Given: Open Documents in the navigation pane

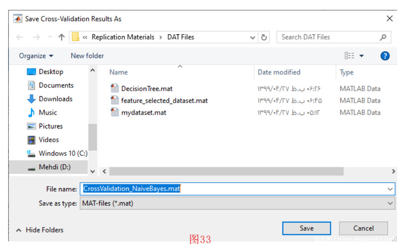Looking at the screenshot, I should (56, 85).
